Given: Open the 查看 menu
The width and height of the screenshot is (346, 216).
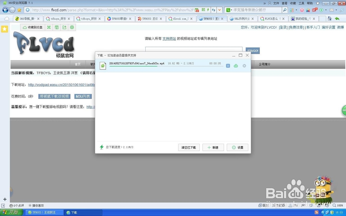Looking at the screenshot, I should coord(284,3).
